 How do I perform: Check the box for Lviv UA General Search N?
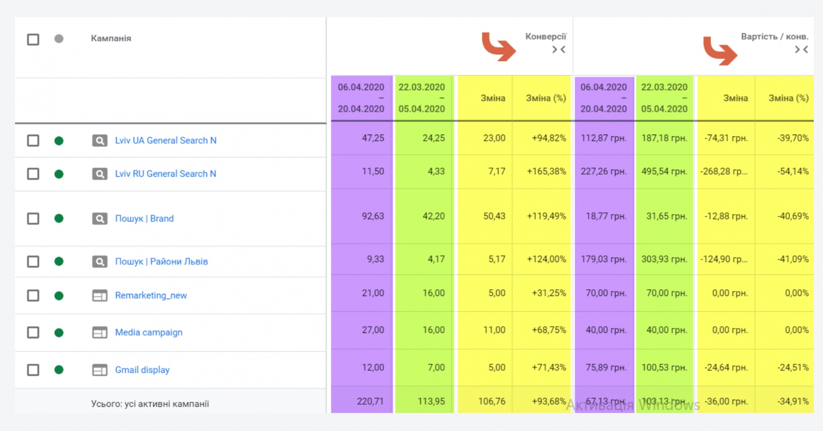click(x=33, y=141)
